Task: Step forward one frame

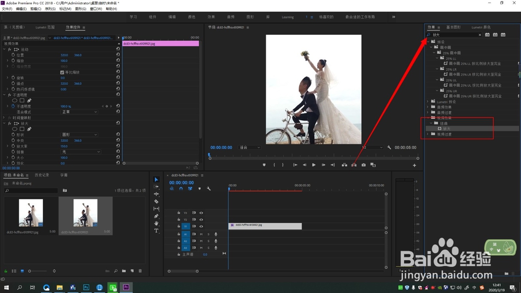Action: [324, 165]
